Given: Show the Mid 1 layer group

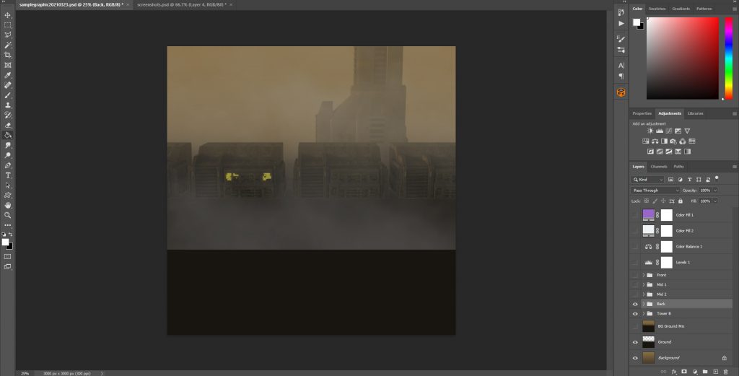Looking at the screenshot, I should coord(635,284).
